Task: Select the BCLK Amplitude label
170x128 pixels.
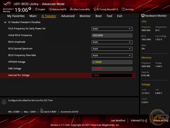Action: point(17,42)
